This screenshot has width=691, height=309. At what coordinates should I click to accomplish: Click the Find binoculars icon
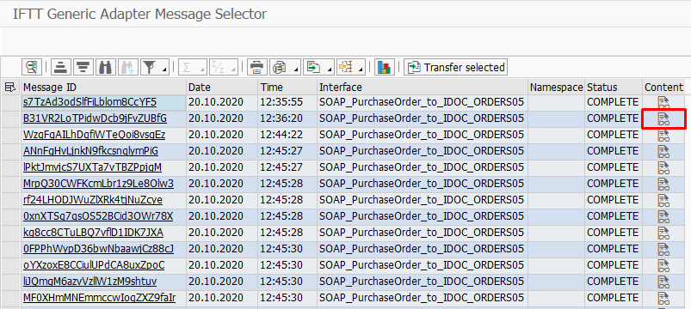coord(105,67)
